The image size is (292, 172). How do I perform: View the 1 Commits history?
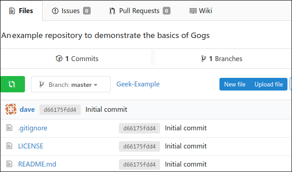click(77, 59)
